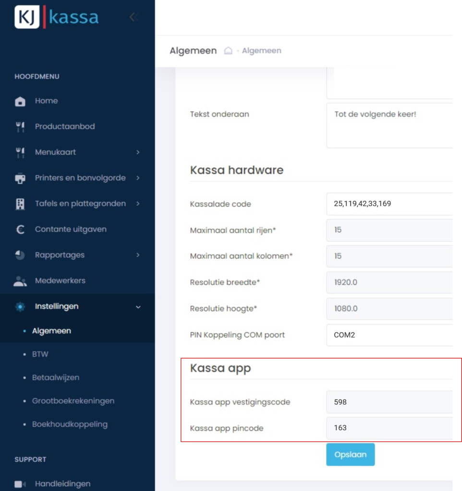Focus the PIN Koppeling COM poort field
This screenshot has width=462, height=491.
(389, 335)
